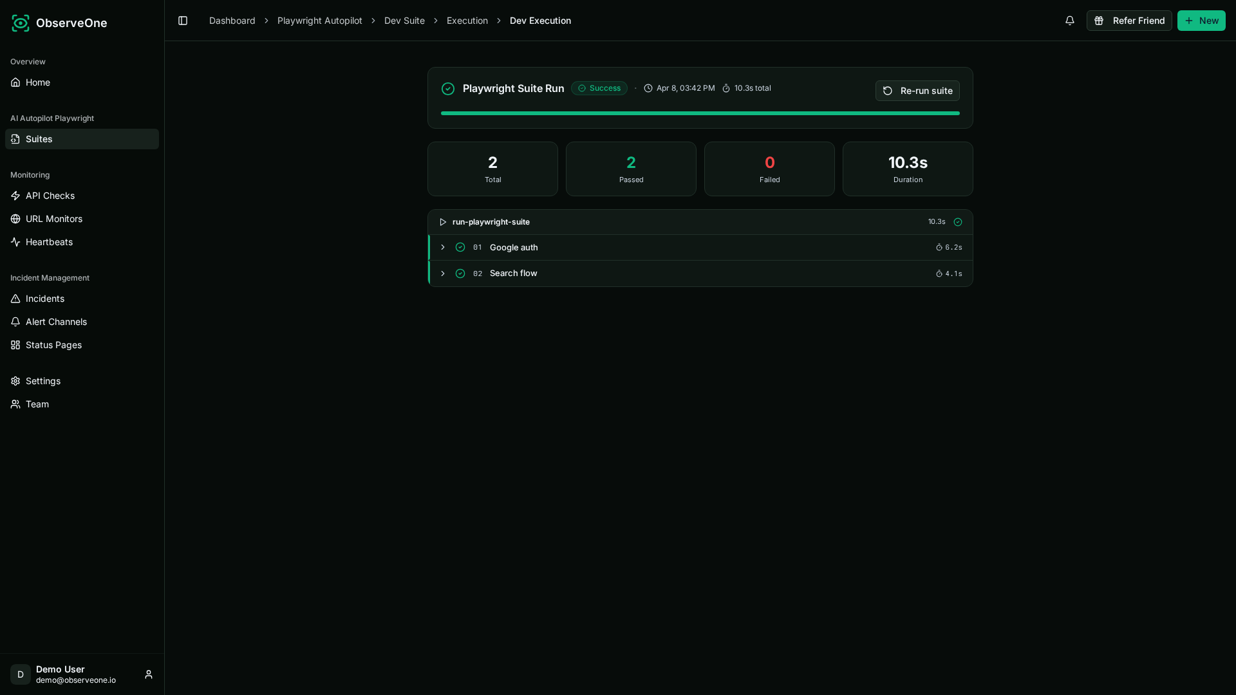The width and height of the screenshot is (1236, 695).
Task: Toggle the sidebar panel icon
Action: (x=183, y=21)
